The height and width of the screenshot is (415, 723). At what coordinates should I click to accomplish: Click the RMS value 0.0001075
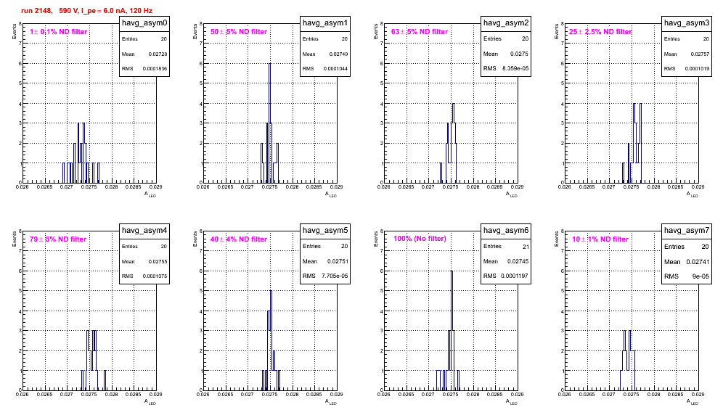pyautogui.click(x=155, y=276)
